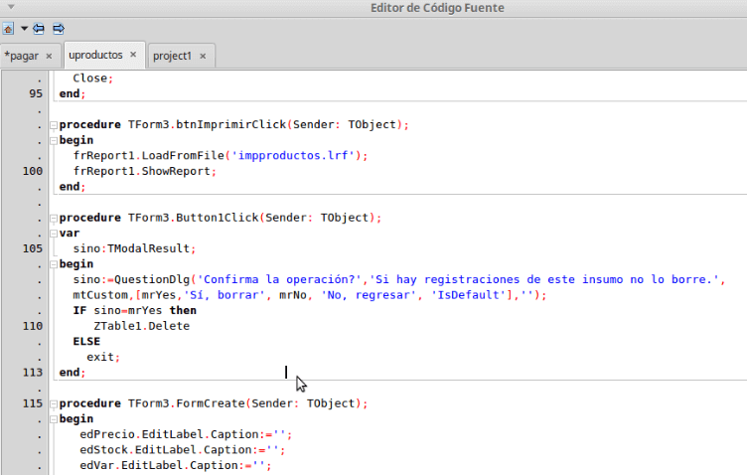Click the jump forward arrow icon
Viewport: 747px width, 475px height.
(x=59, y=29)
